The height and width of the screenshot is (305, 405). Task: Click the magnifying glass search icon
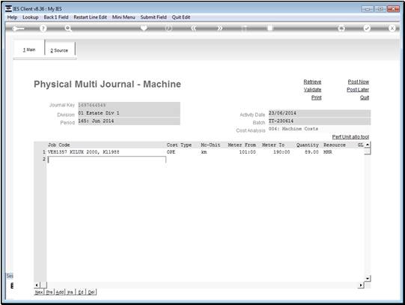point(68,28)
